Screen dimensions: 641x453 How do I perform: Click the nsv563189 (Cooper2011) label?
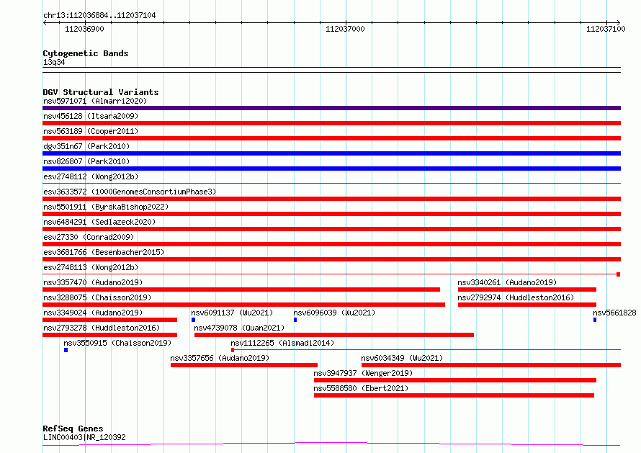tap(91, 131)
